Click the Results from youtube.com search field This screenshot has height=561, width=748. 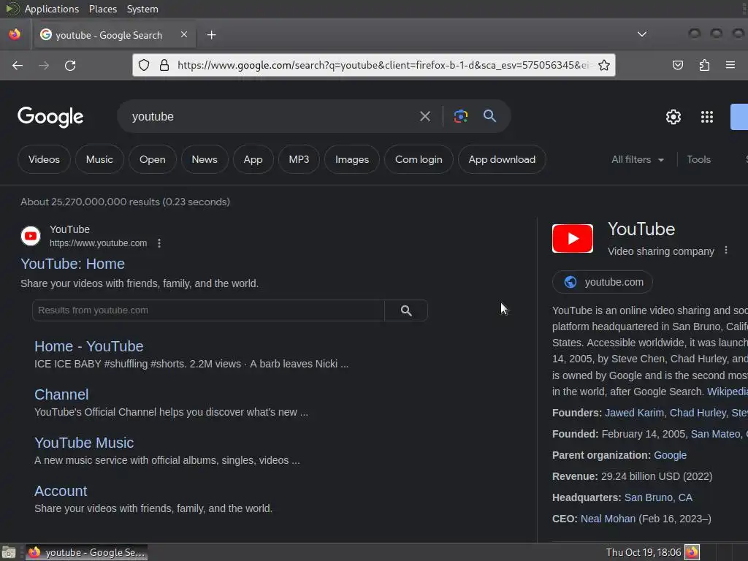coord(208,310)
